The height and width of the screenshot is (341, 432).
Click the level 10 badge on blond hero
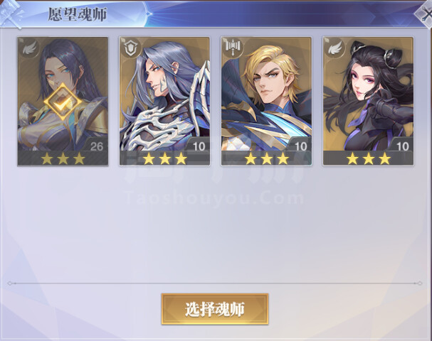[x=300, y=146]
